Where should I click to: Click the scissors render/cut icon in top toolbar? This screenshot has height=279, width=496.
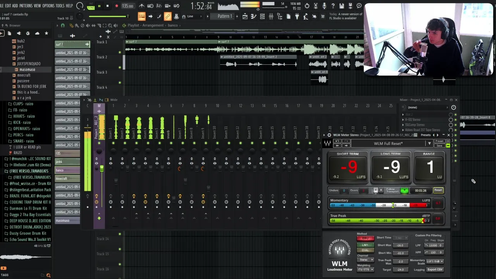[x=315, y=6]
